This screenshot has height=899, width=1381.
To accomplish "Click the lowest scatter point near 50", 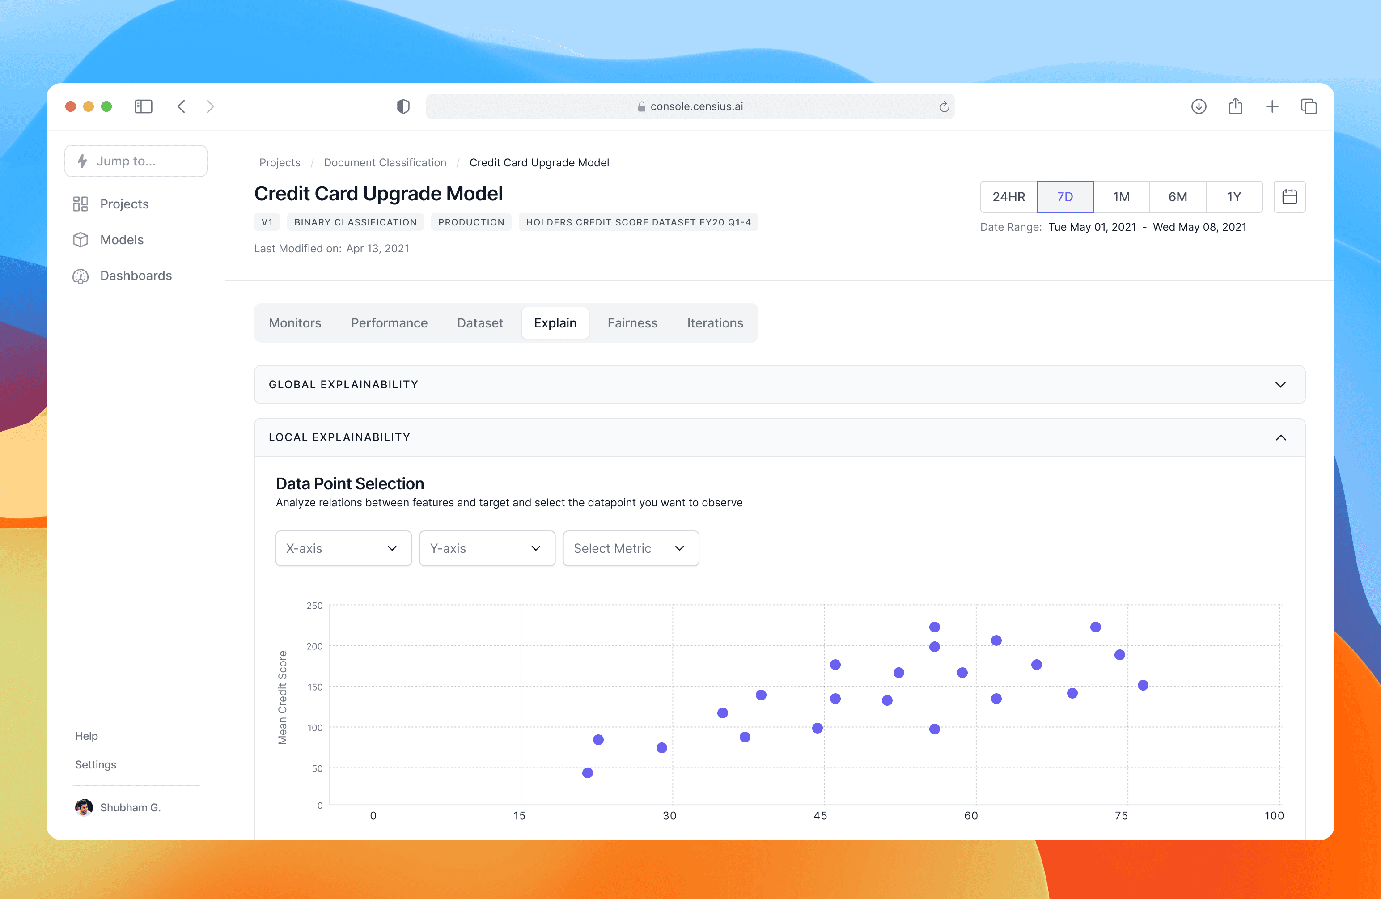I will pos(587,773).
